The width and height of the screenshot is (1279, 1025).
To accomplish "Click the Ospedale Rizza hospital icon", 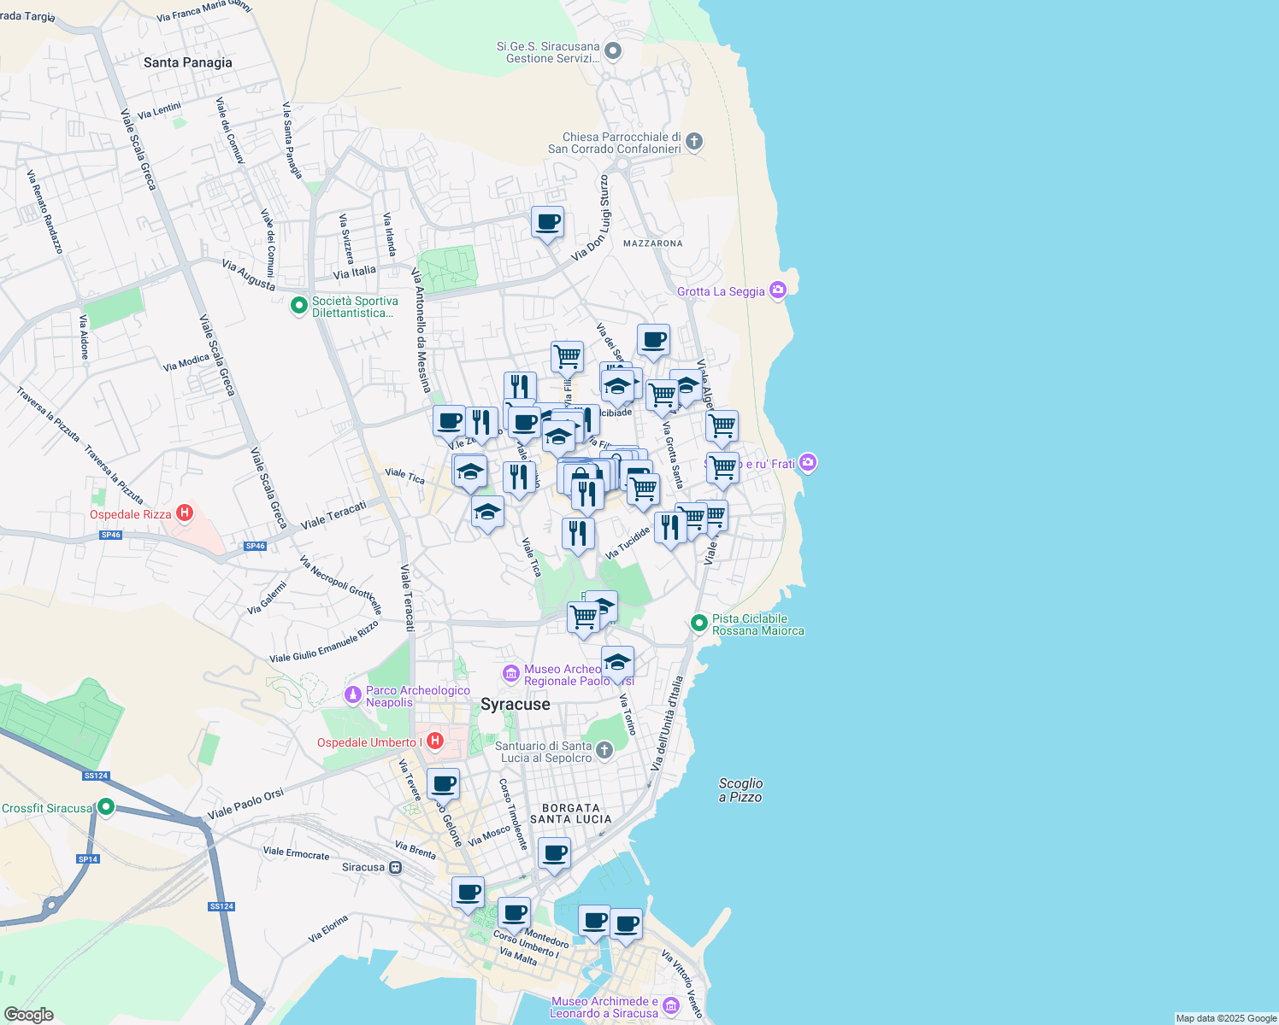I will pyautogui.click(x=184, y=513).
